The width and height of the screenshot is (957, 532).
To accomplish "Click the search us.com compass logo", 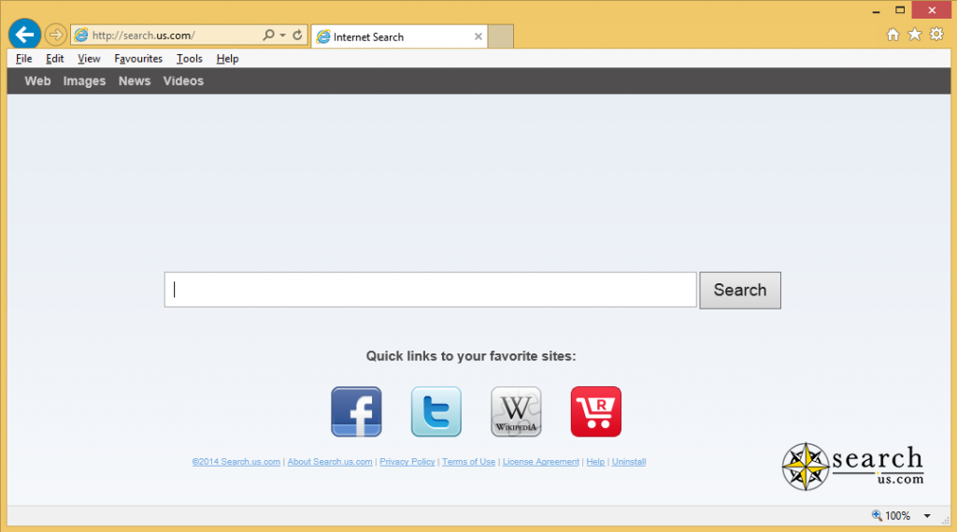I will (852, 467).
